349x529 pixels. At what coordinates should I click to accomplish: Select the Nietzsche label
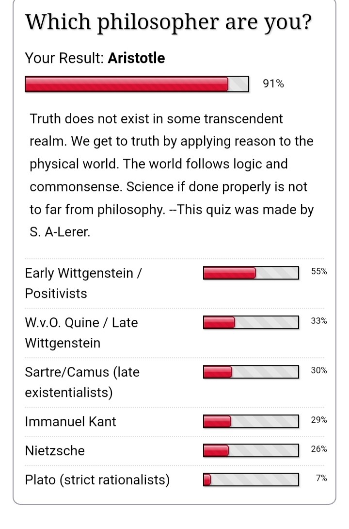click(55, 451)
